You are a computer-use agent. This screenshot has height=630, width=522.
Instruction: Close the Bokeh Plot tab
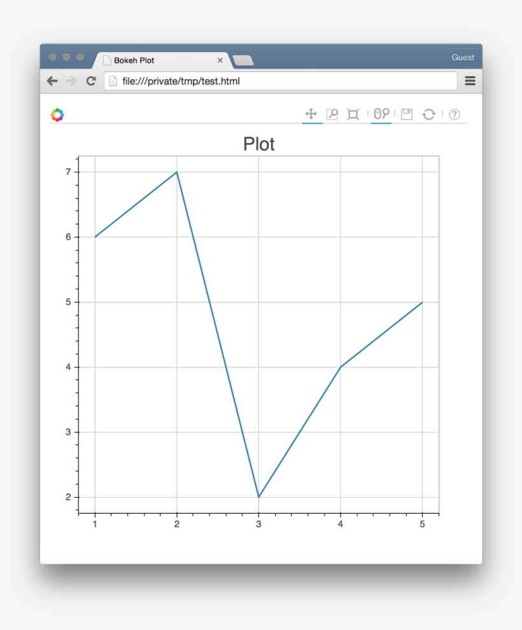(x=220, y=60)
